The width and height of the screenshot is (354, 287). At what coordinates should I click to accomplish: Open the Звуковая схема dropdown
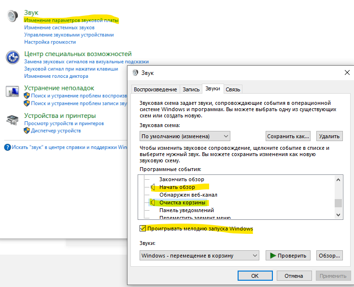click(x=185, y=136)
